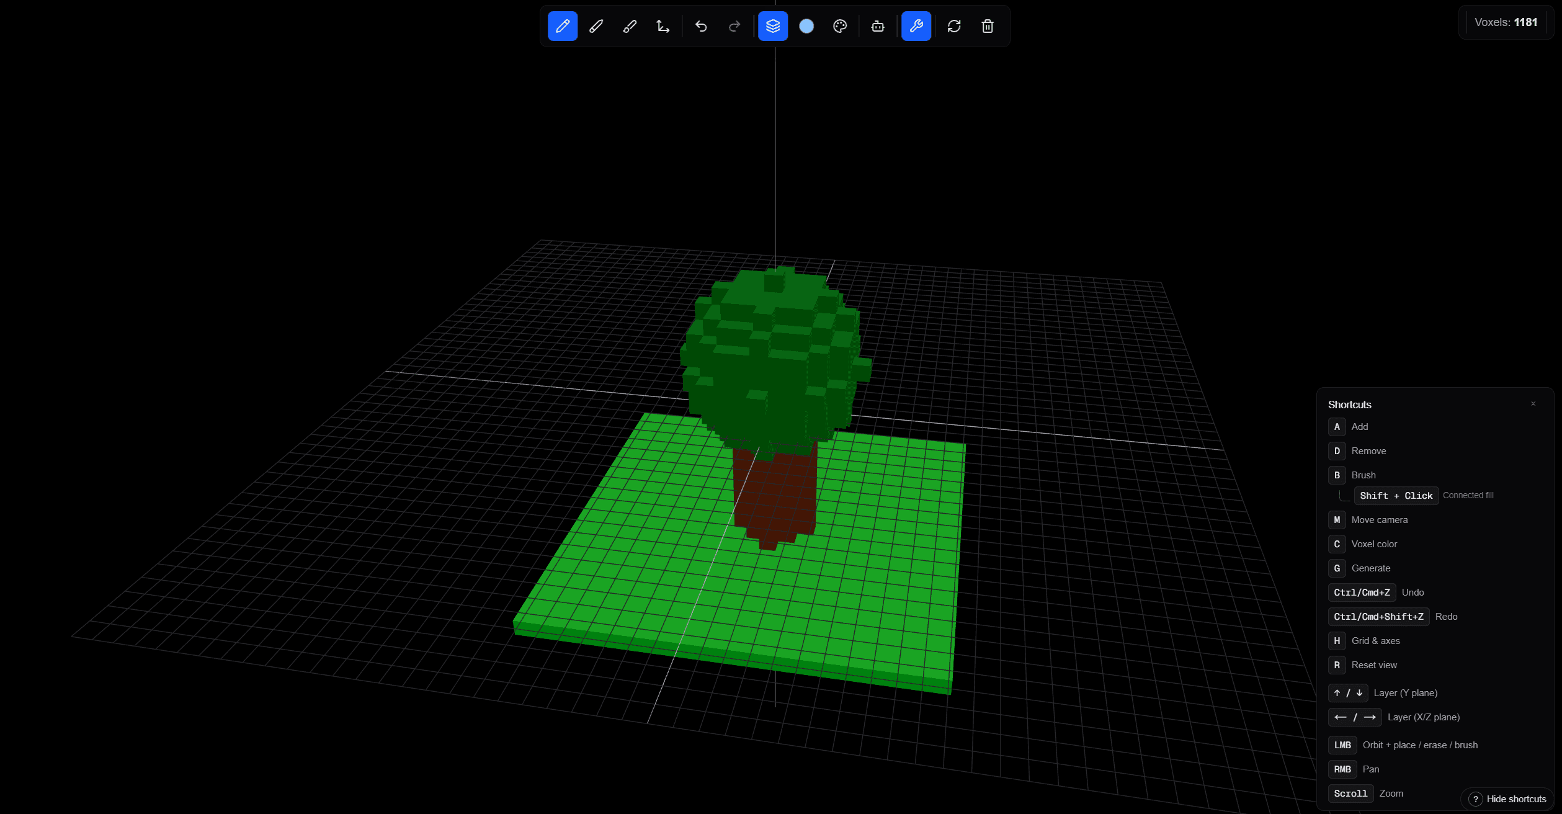1562x814 pixels.
Task: Toggle the layers view icon off
Action: click(773, 26)
